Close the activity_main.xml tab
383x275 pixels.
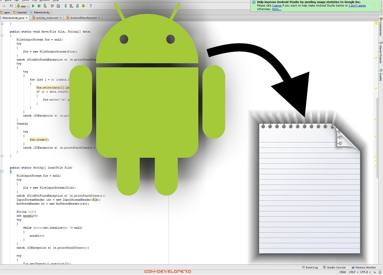click(61, 18)
